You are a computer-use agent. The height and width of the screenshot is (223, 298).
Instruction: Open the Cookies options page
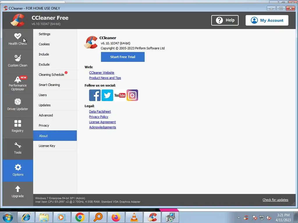[55, 44]
